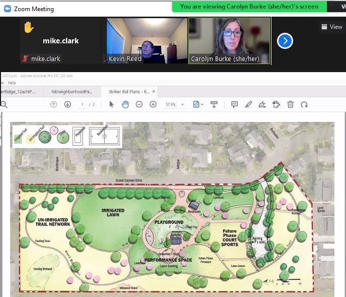Select Kevin Reed video thumbnail
The image size is (346, 297).
pyautogui.click(x=147, y=41)
